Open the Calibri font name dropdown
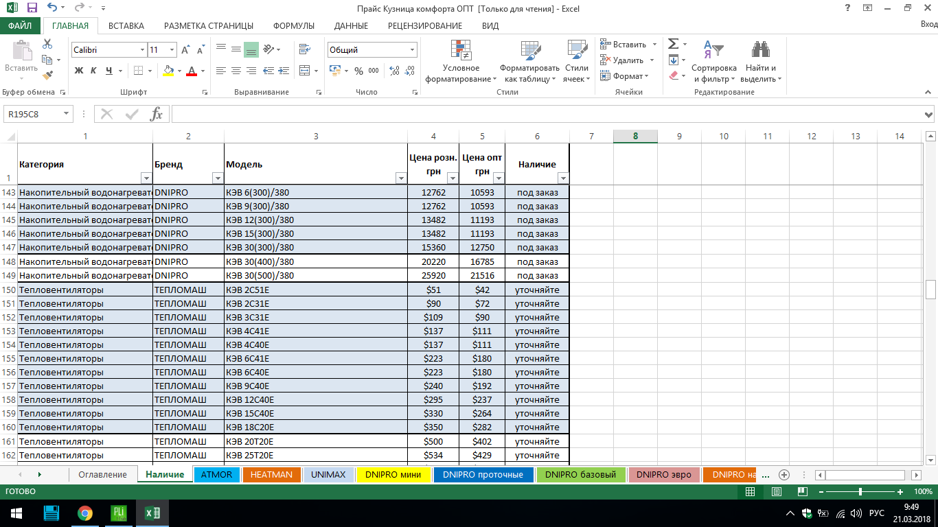 coord(142,50)
